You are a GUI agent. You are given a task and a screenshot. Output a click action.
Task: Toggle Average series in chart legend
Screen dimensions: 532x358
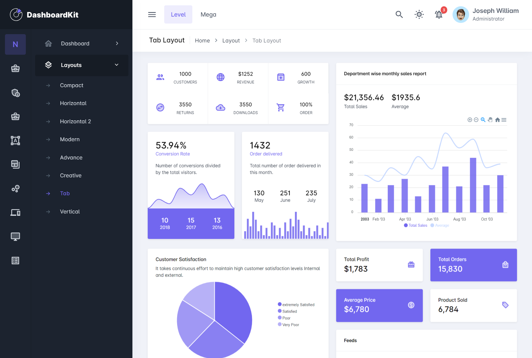[x=440, y=225]
